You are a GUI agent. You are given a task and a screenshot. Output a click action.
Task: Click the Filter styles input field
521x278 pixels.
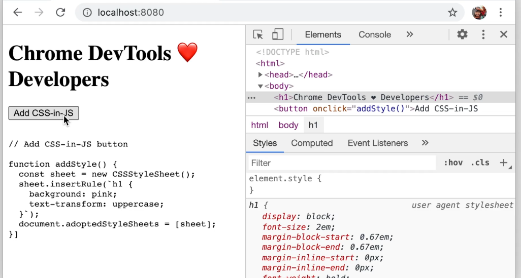(342, 163)
